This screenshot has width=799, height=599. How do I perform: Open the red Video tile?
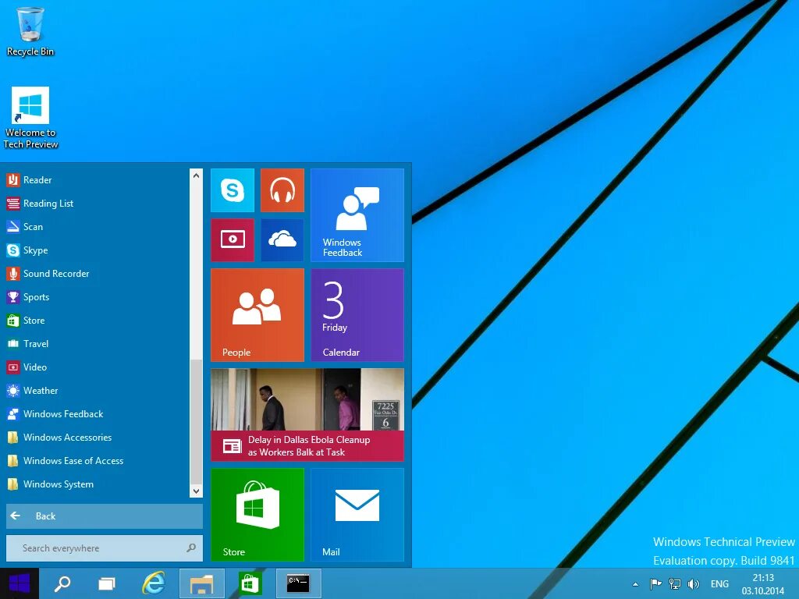click(233, 240)
